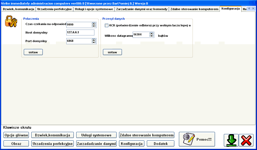The image size is (257, 150).
Task: Open the Uslugi i opcje systemowe tab
Action: point(94,9)
